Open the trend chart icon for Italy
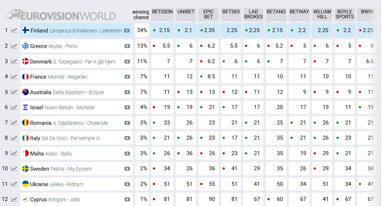 click(14, 138)
